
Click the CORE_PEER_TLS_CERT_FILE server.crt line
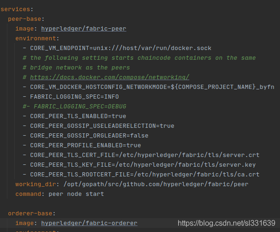tap(141, 155)
